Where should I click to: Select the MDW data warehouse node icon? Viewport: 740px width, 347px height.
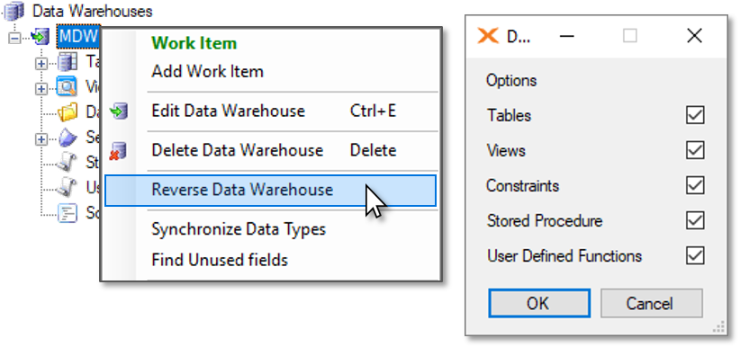[x=41, y=36]
